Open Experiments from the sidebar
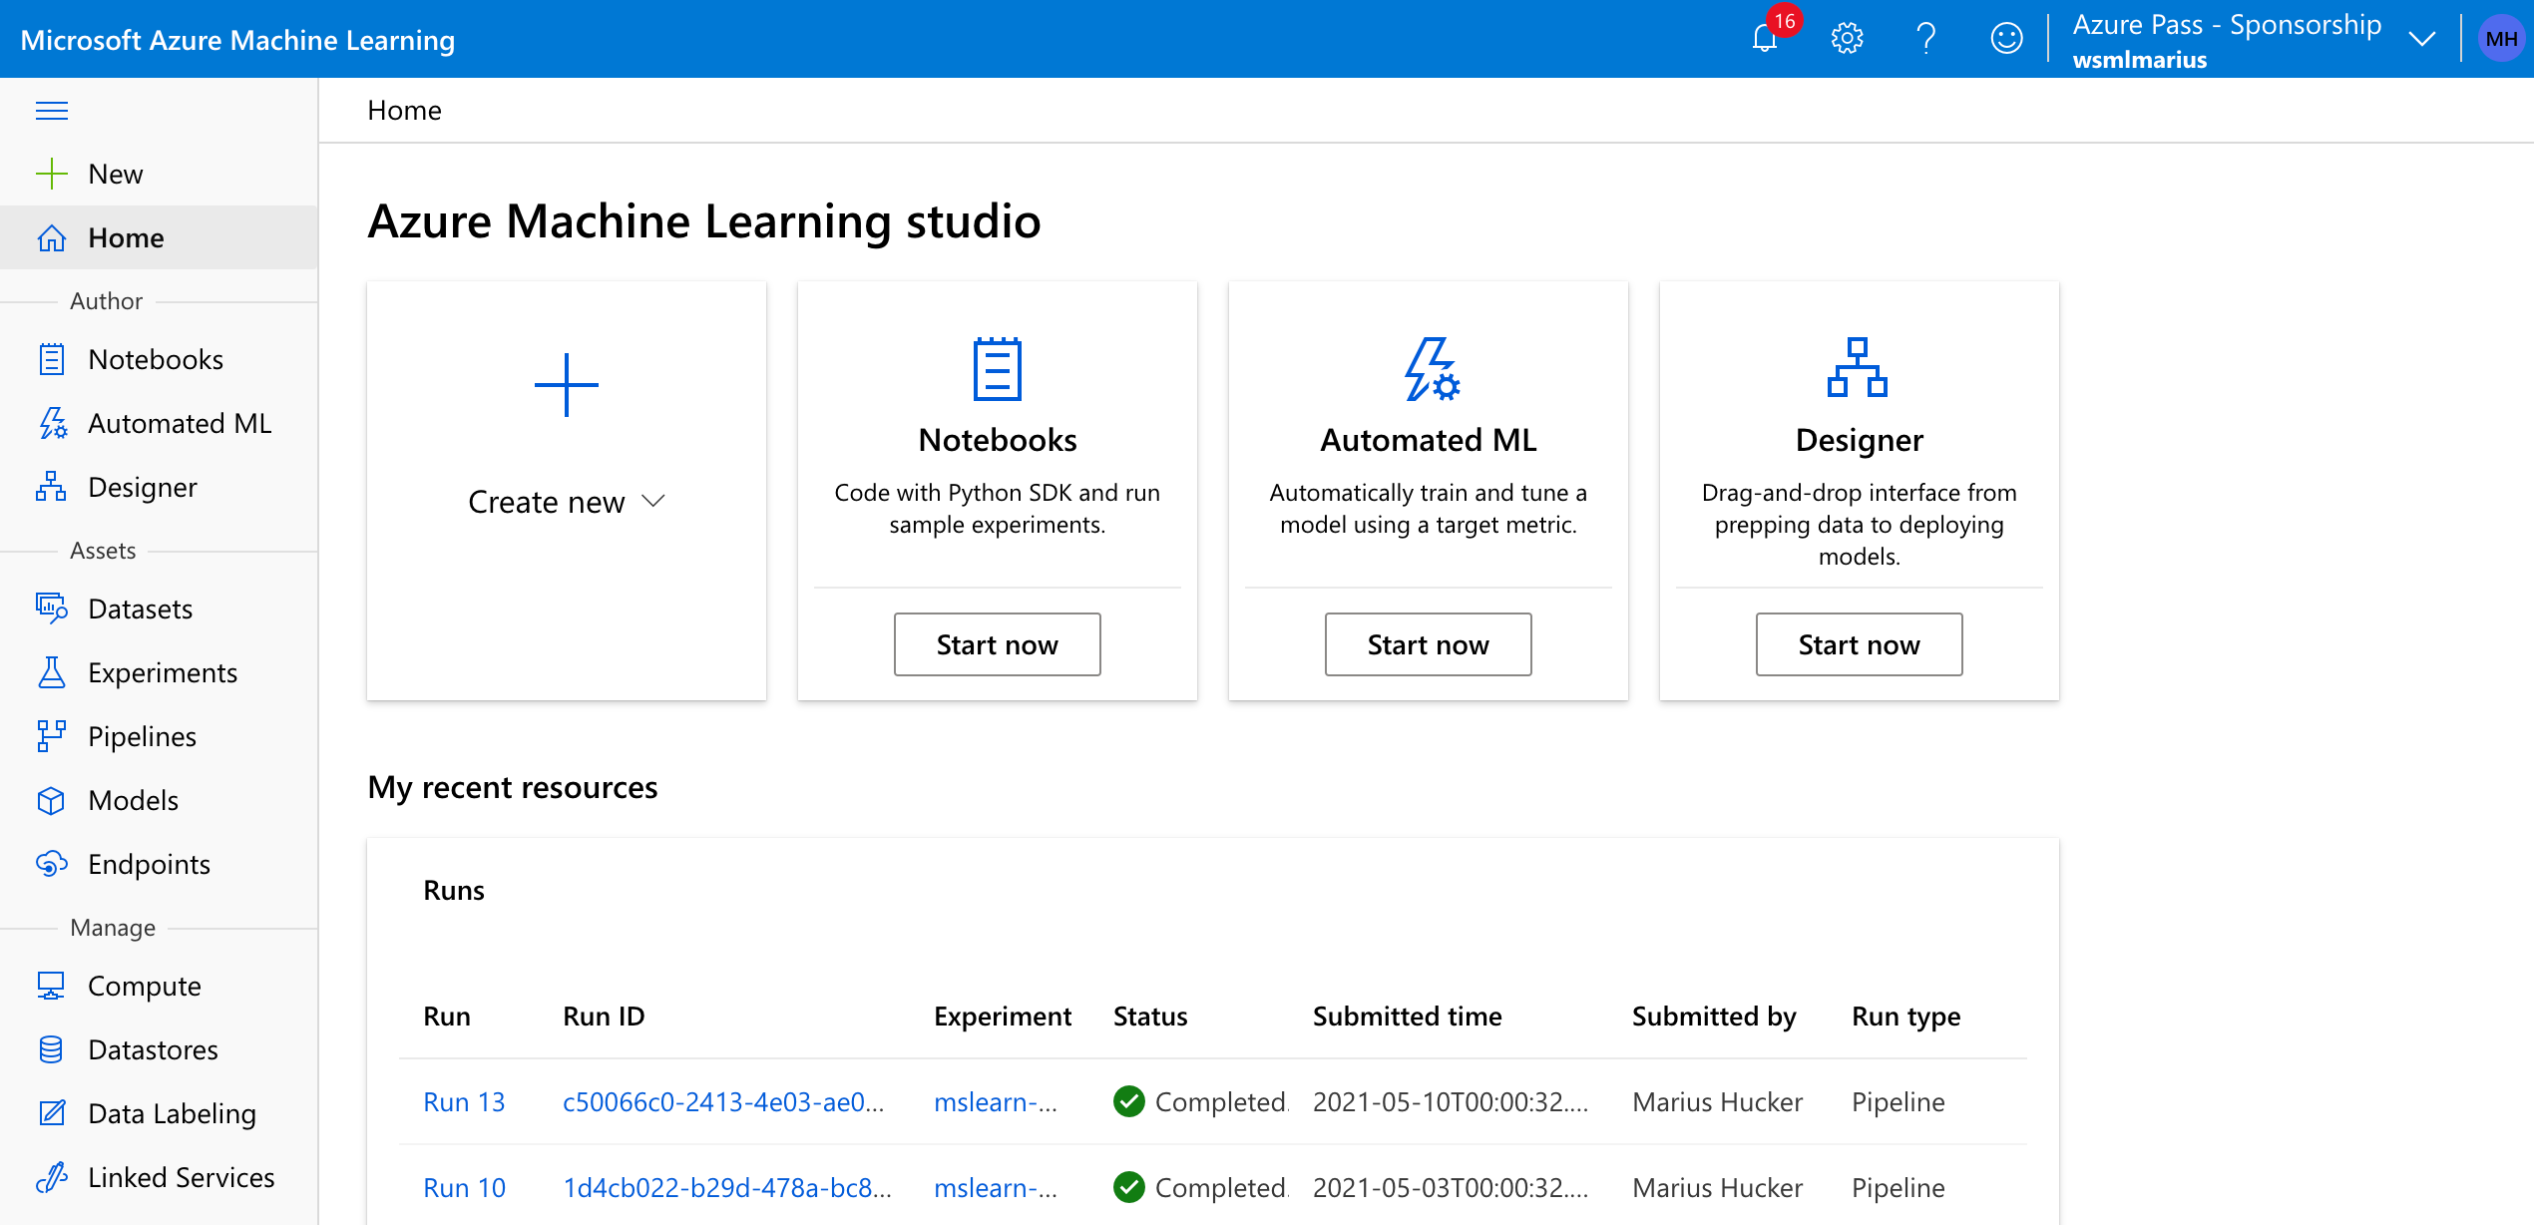The height and width of the screenshot is (1225, 2534). coord(162,672)
